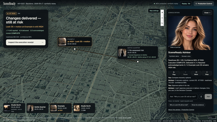This screenshot has width=217, height=122.
Task: Click the Ask button
Action: pos(208,96)
